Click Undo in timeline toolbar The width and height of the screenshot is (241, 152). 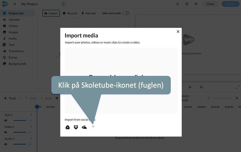(31, 98)
